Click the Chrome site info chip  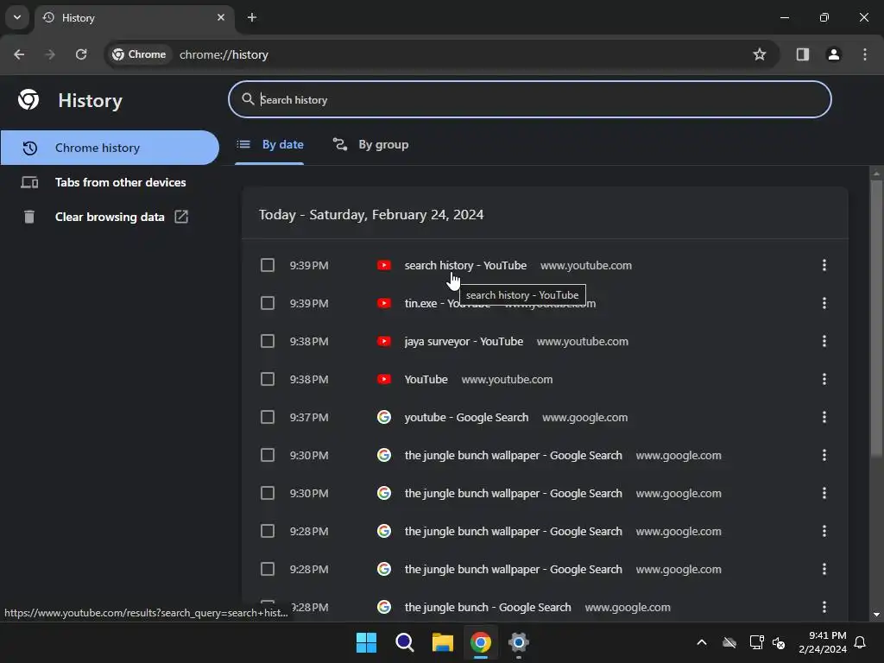(139, 54)
